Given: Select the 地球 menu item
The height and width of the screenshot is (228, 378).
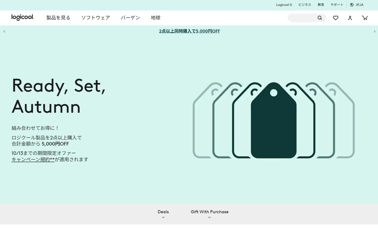Looking at the screenshot, I should [x=156, y=18].
